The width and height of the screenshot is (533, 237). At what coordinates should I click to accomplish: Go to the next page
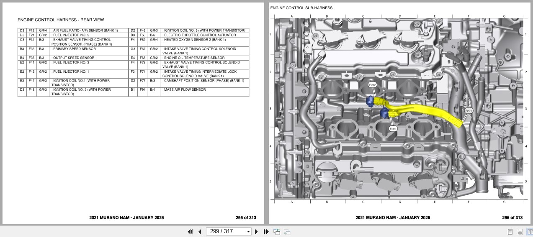coord(256,232)
